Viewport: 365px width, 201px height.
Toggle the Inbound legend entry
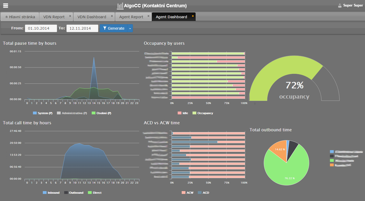tap(51, 193)
